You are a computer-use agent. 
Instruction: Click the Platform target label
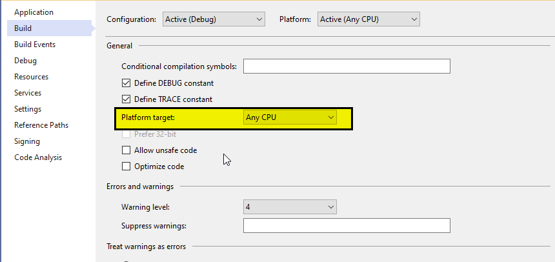148,117
